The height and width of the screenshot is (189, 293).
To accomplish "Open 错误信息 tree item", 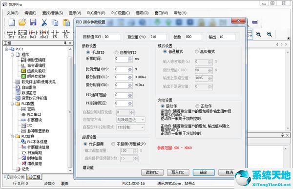I will tap(35, 164).
